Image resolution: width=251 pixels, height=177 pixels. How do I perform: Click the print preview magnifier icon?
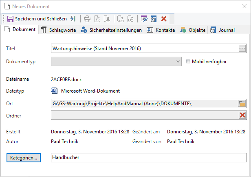pos(97,19)
